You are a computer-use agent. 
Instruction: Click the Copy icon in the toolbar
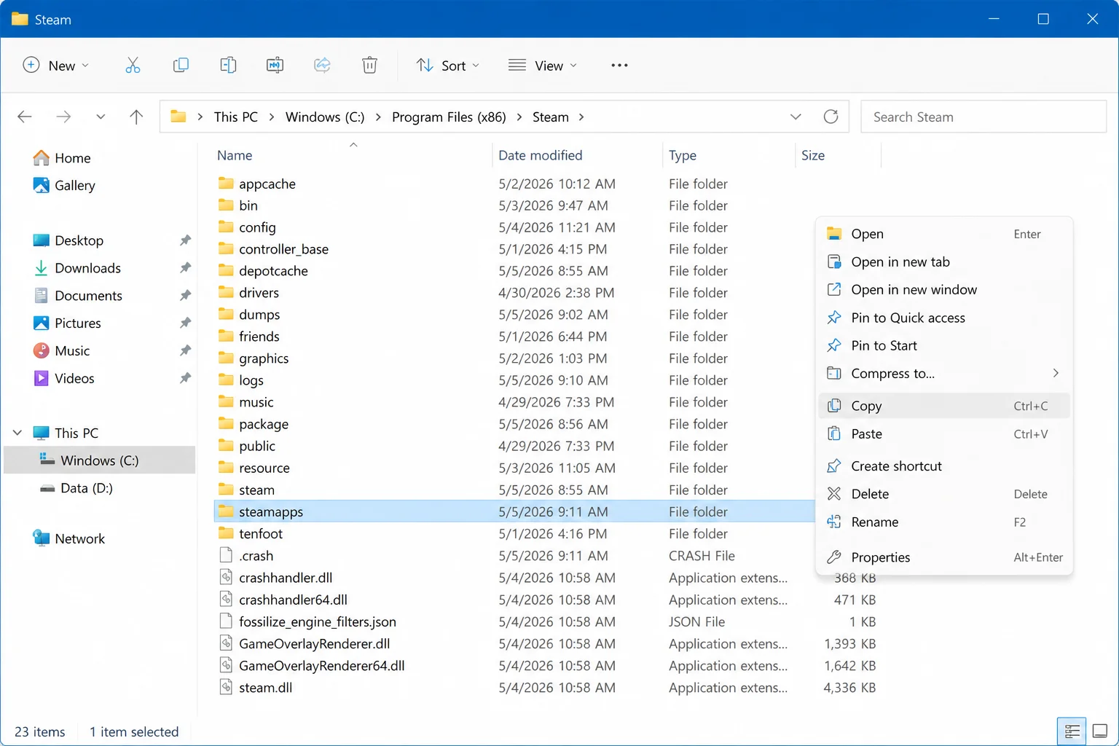pos(181,66)
